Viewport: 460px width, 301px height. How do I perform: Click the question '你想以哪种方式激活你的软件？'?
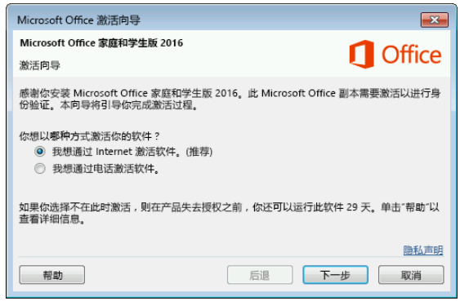90,136
